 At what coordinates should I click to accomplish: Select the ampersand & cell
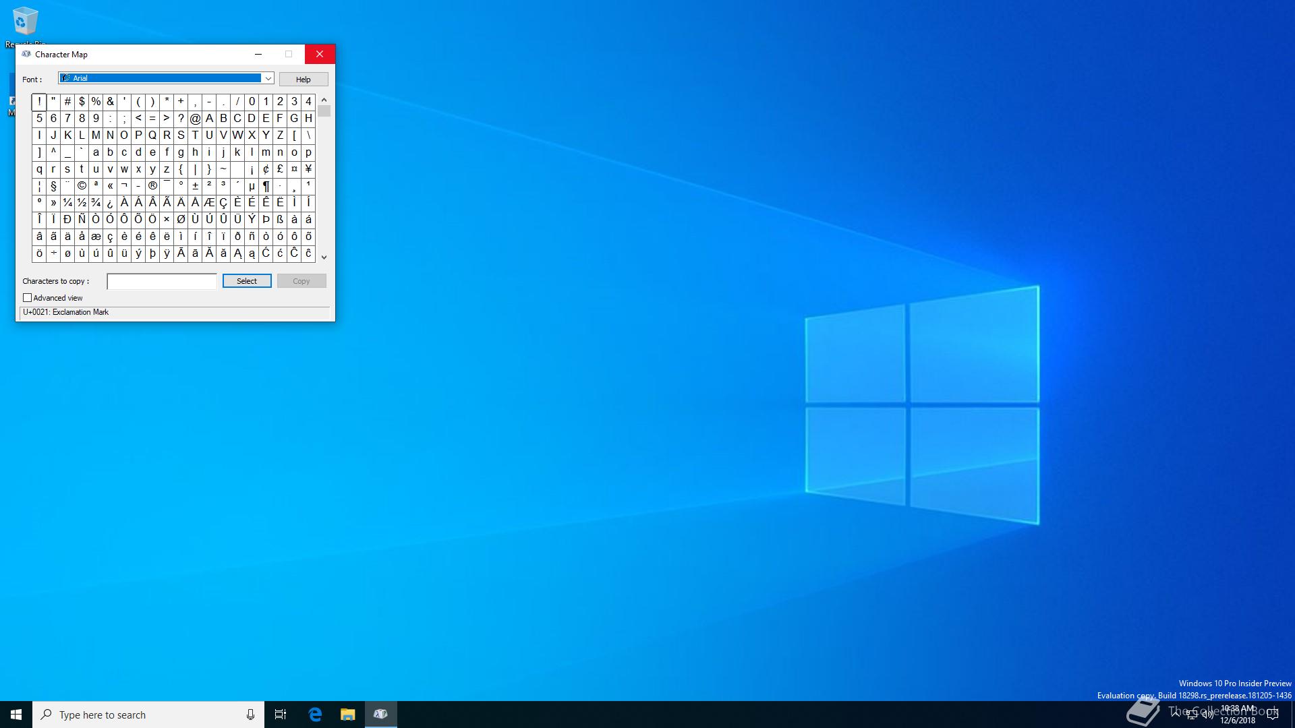point(110,102)
